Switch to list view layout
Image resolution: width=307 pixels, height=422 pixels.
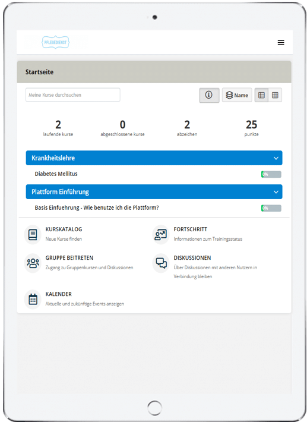pyautogui.click(x=261, y=95)
